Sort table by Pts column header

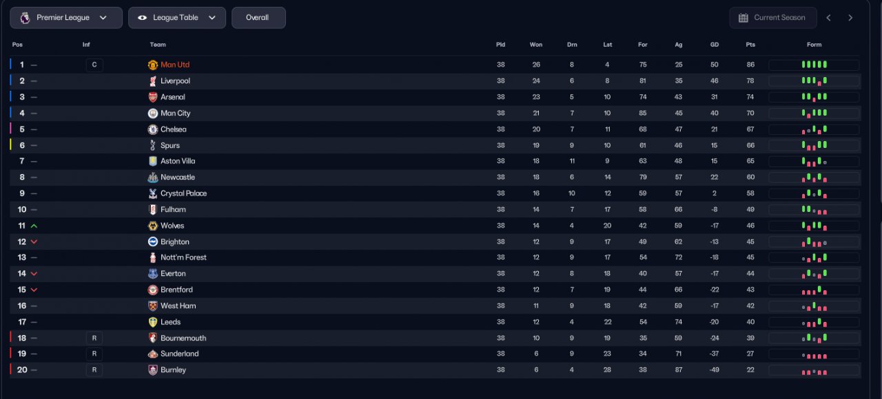pyautogui.click(x=750, y=45)
